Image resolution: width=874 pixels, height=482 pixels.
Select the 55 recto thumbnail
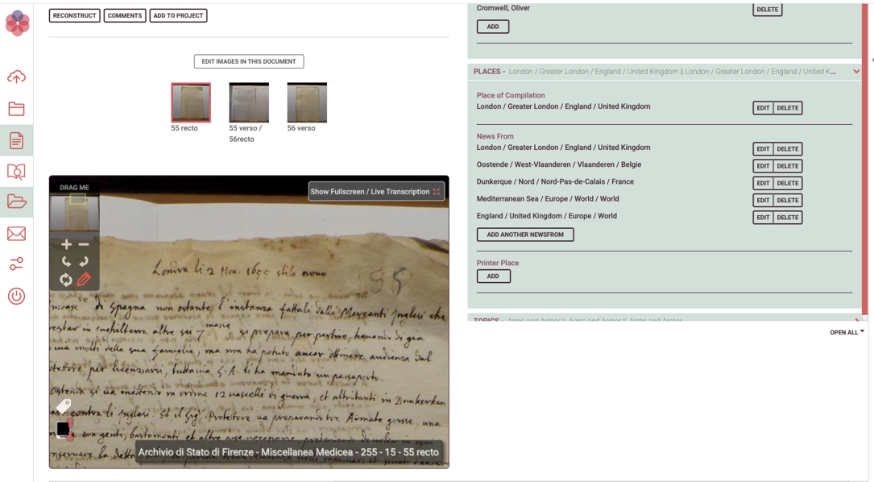tap(191, 102)
